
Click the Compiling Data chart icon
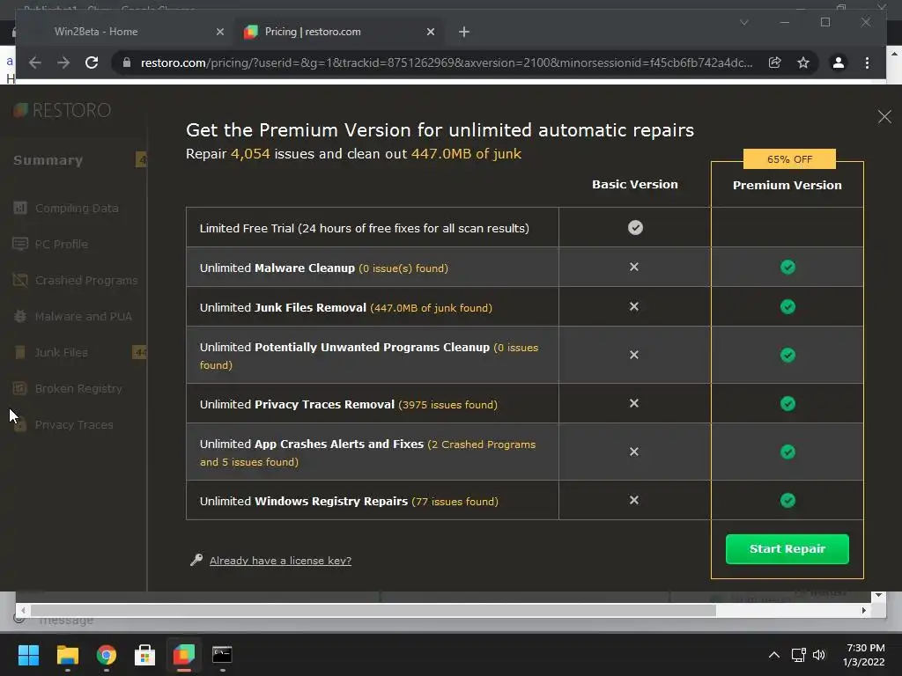tap(20, 208)
